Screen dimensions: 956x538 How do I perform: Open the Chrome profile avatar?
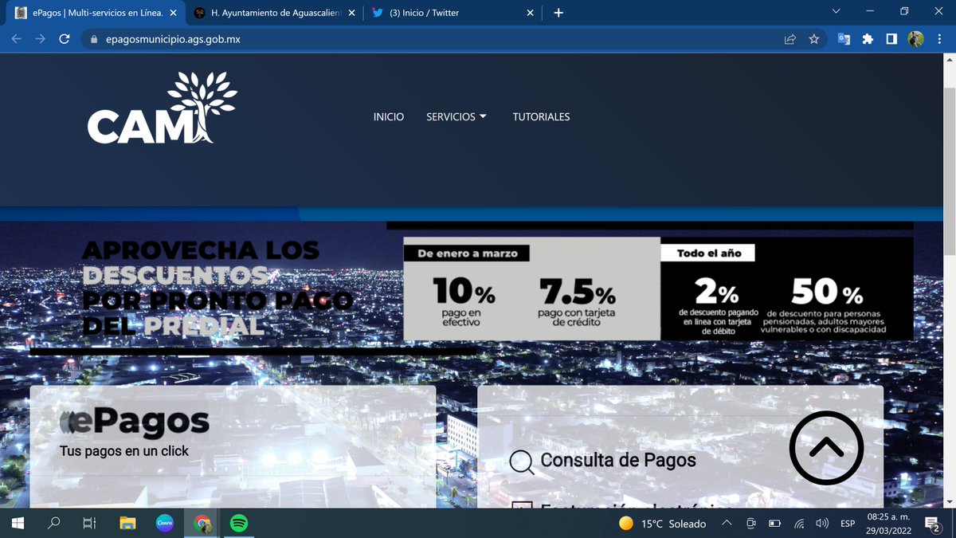coord(915,39)
